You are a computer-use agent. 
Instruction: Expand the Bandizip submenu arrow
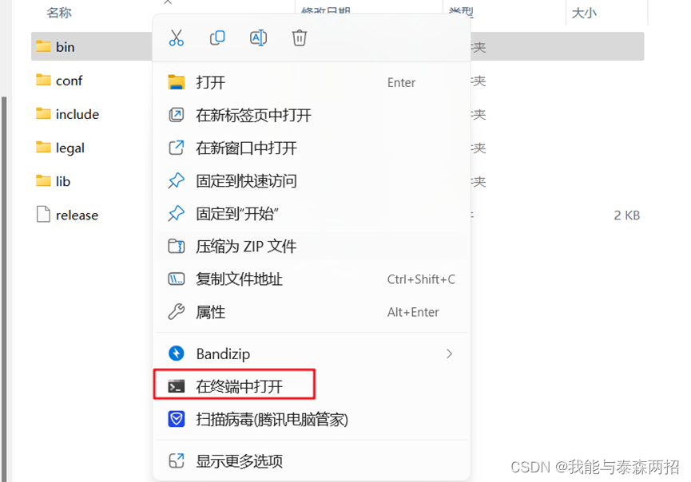(x=449, y=354)
